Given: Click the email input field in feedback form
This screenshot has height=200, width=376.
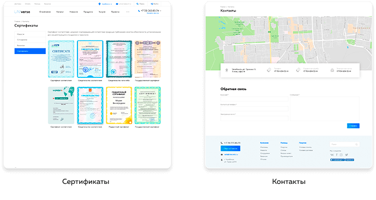Looking at the screenshot, I should point(254,118).
